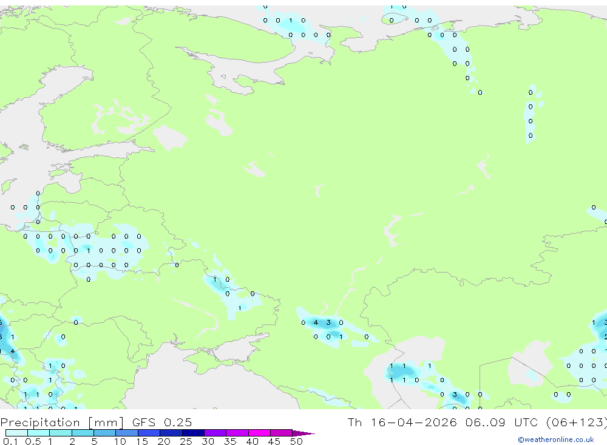Click the 0.1–0.5 mm palest legend swatch
Screen dimensions: 607x445
coord(16,433)
